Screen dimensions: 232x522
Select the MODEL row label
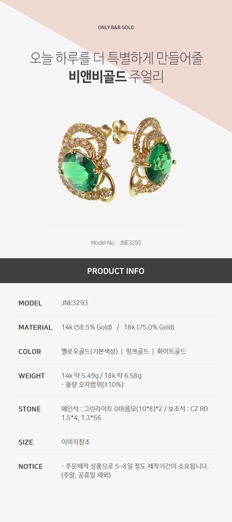30,303
